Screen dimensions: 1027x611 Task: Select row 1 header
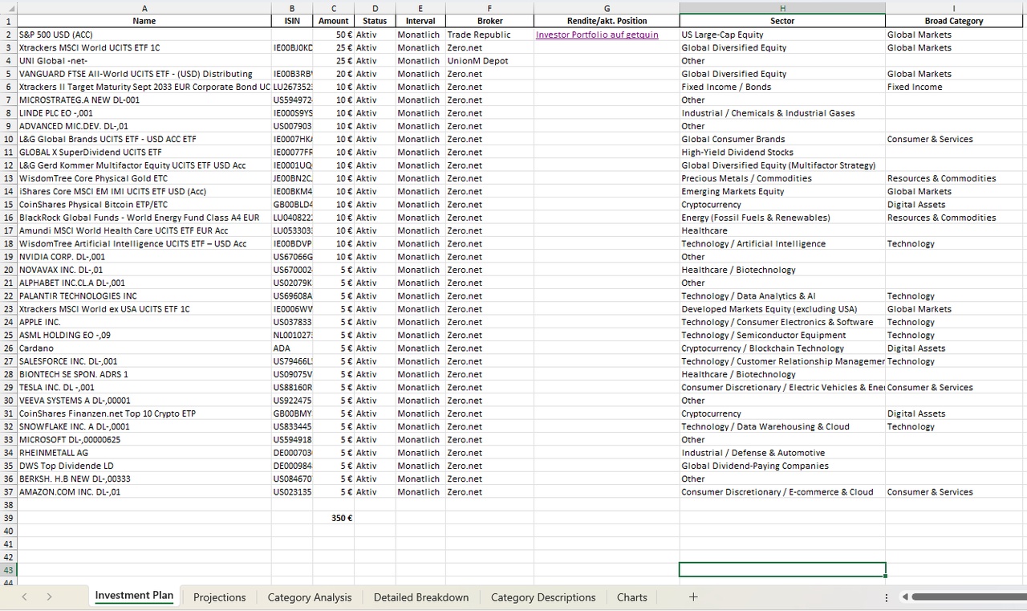[9, 21]
